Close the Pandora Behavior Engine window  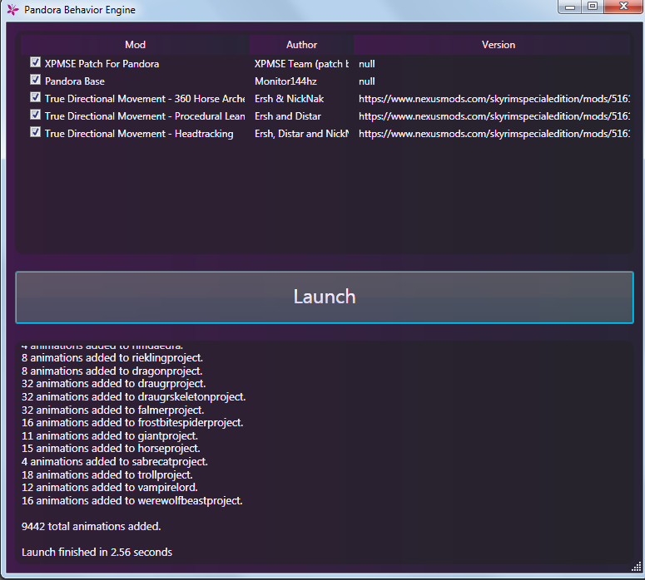623,7
